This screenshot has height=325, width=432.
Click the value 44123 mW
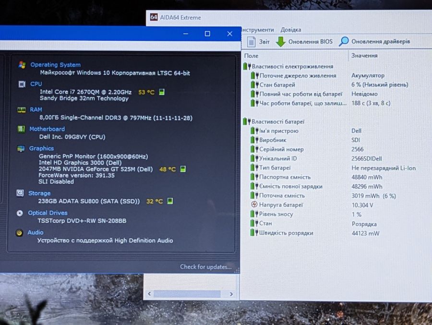pos(366,233)
